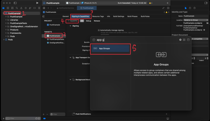Clear the capability search text
210x121 pixels.
[x=180, y=40]
